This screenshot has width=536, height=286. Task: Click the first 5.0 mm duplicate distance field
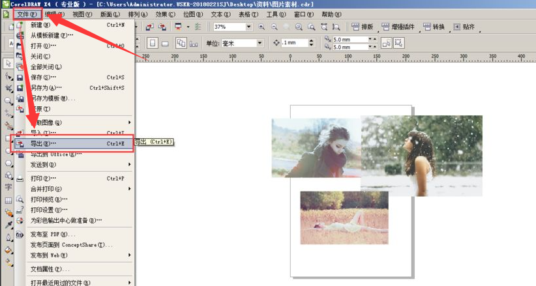tap(352, 39)
